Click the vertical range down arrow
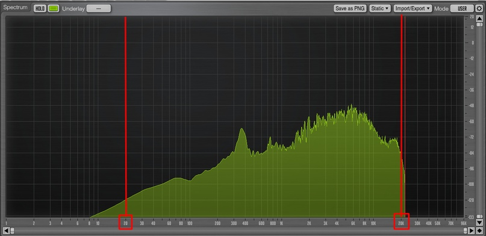The height and width of the screenshot is (236, 486). coord(479,222)
